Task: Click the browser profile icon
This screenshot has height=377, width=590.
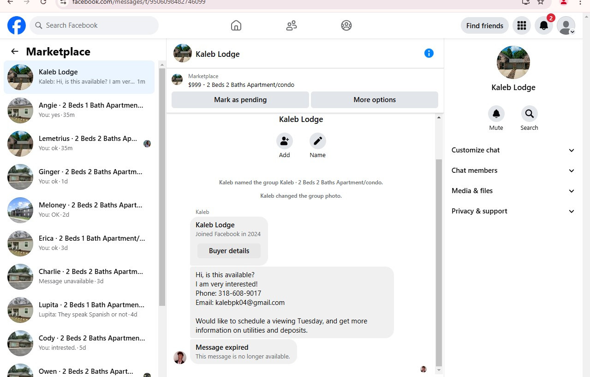Action: pyautogui.click(x=563, y=2)
